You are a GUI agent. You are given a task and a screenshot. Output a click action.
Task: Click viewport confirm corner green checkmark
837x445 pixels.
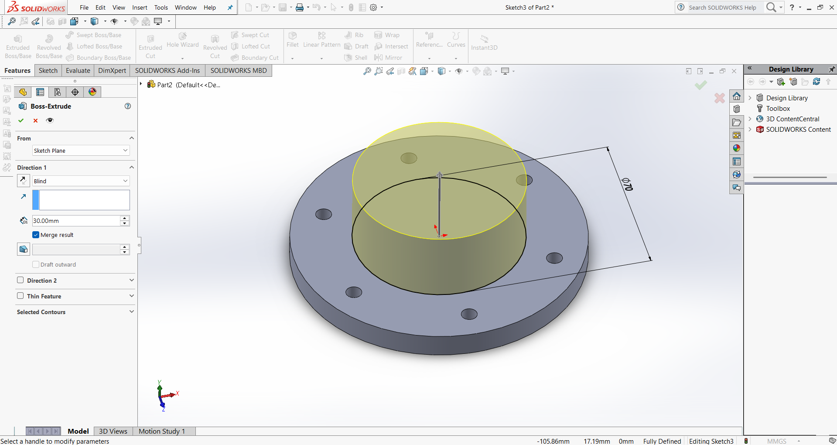coord(701,85)
